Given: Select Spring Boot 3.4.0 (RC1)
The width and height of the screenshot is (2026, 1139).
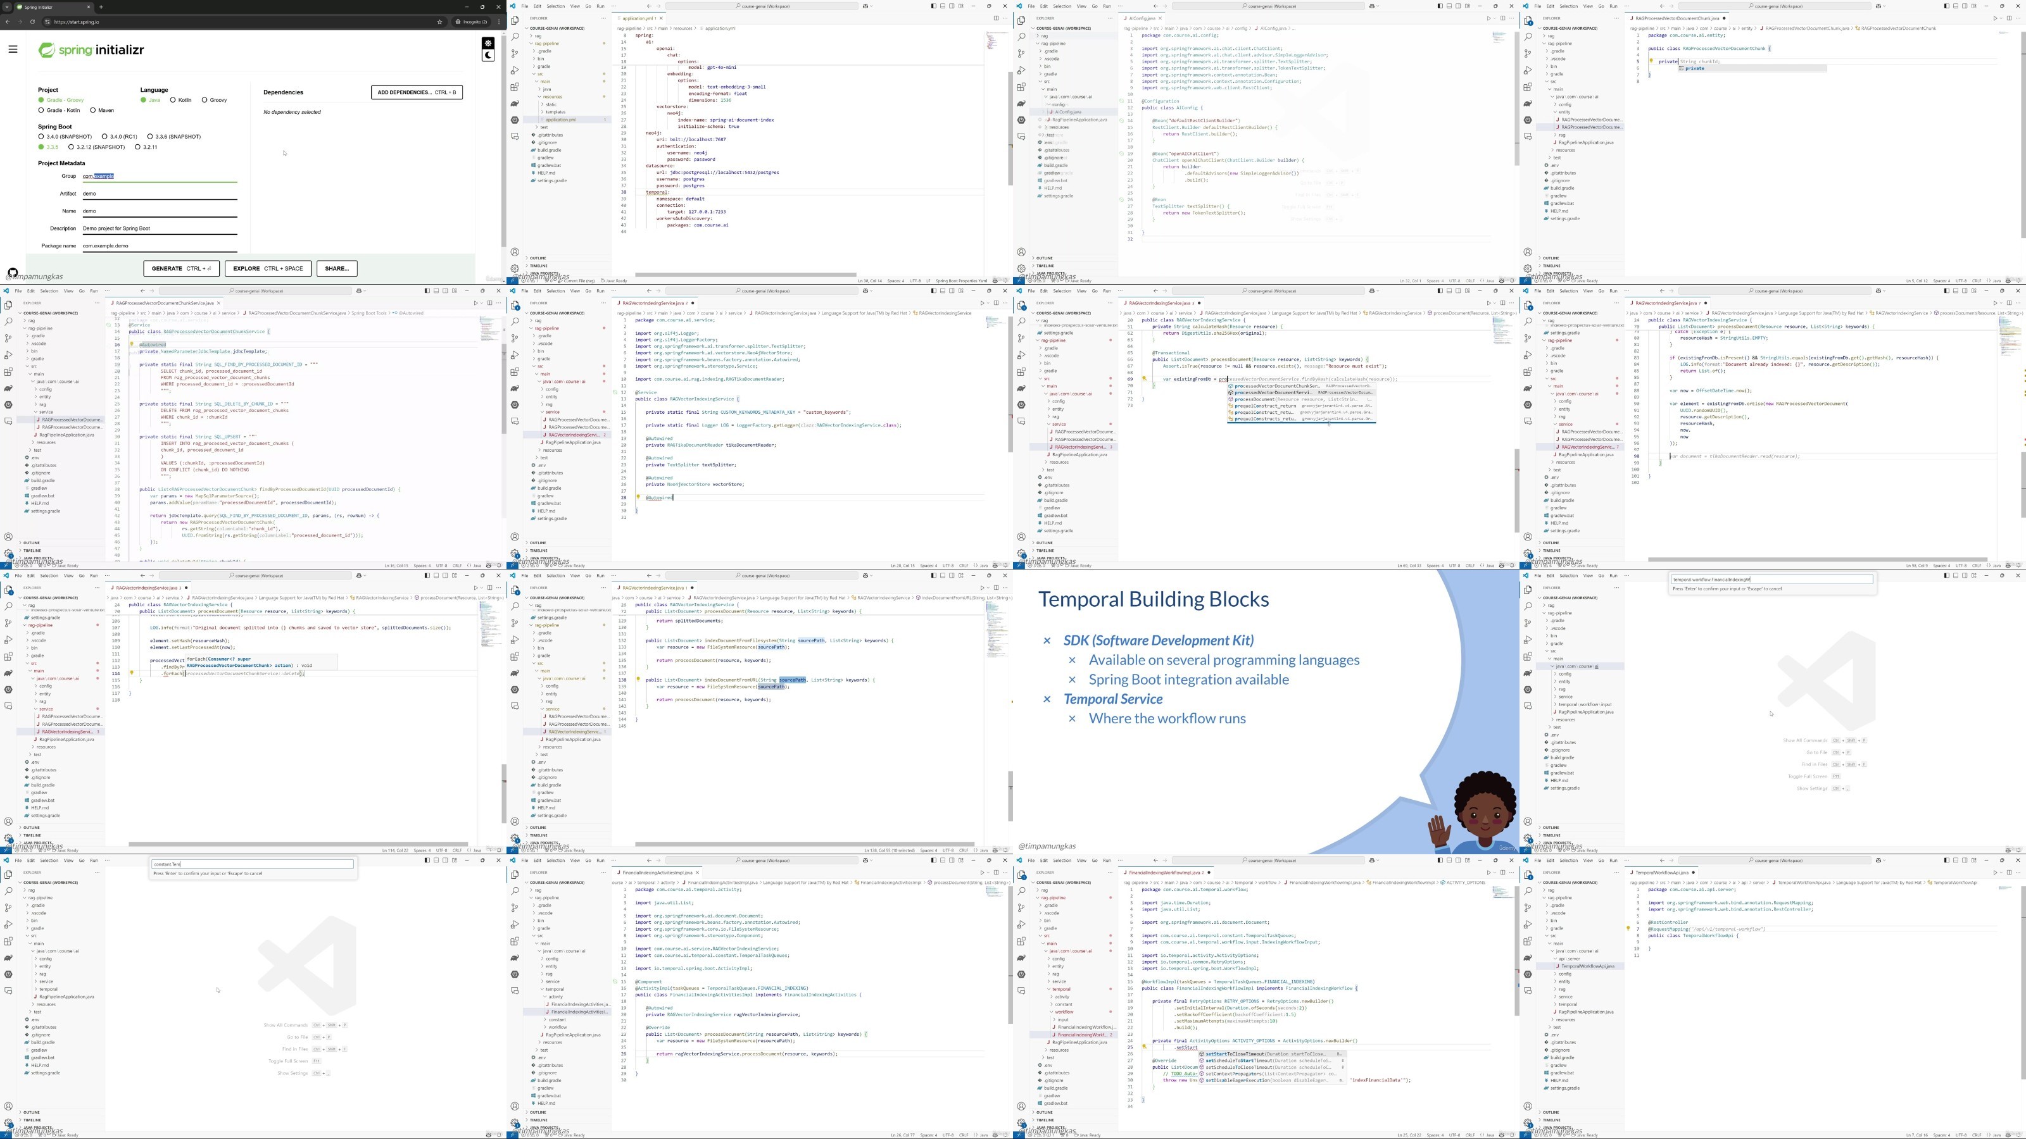Looking at the screenshot, I should 120,136.
